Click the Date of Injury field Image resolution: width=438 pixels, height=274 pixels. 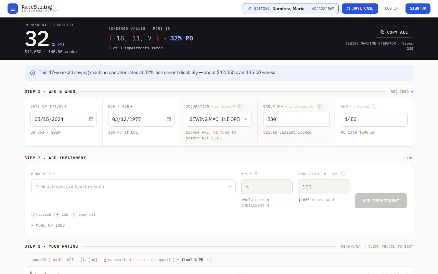(x=64, y=119)
